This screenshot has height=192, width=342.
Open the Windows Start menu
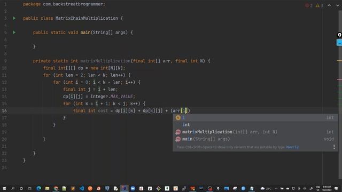coord(4,188)
